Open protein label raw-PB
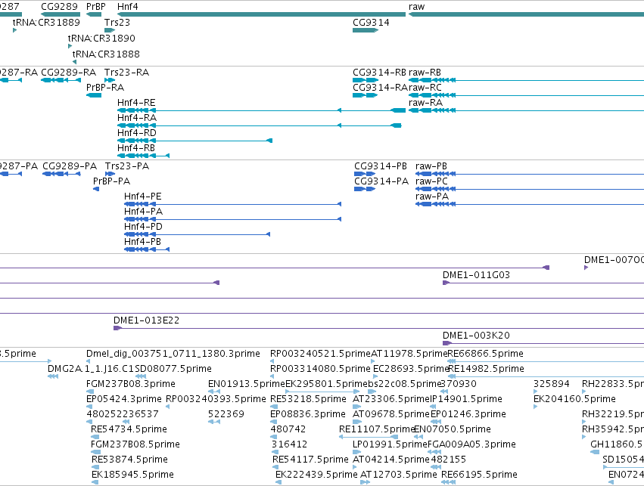 pos(431,166)
